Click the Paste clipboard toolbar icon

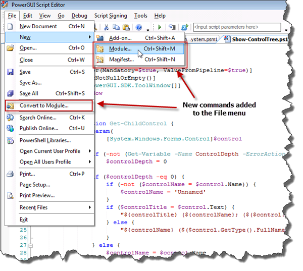[126, 27]
